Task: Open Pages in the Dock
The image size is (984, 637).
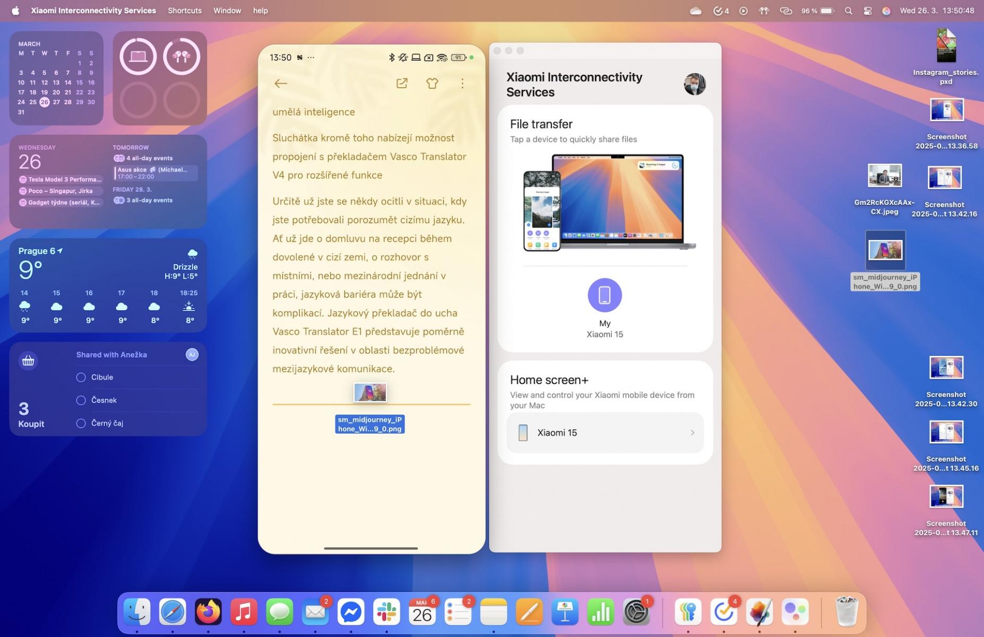Action: [529, 612]
